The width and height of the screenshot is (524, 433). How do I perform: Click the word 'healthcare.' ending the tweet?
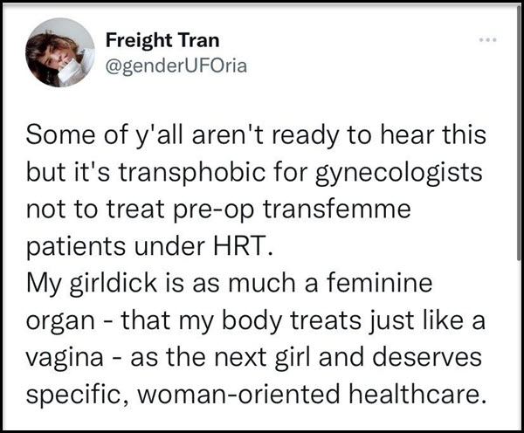[x=417, y=394]
